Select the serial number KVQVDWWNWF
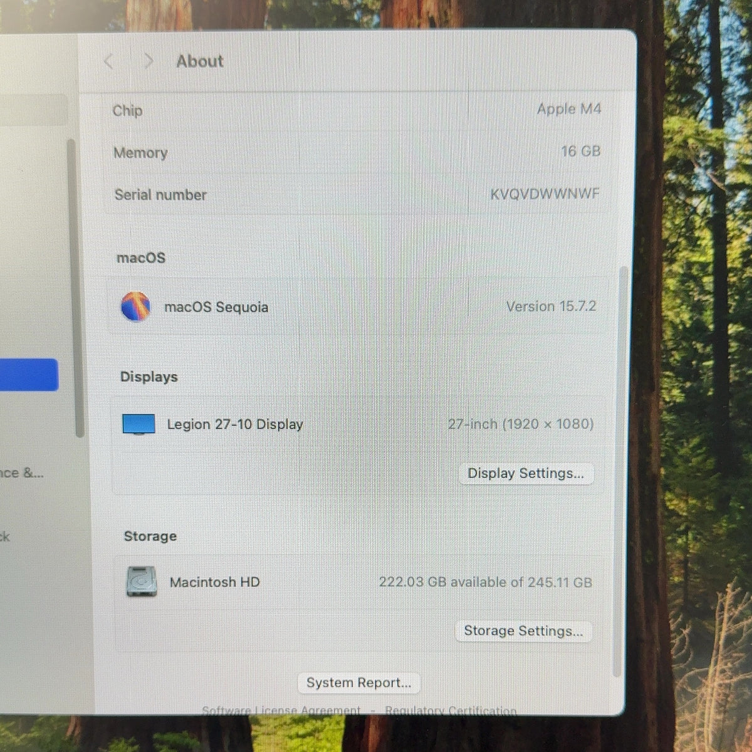This screenshot has height=752, width=752. (545, 194)
